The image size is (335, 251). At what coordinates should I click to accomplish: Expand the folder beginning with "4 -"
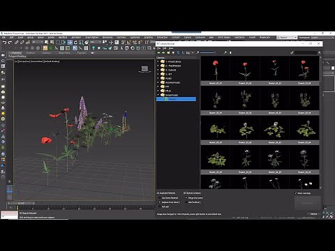point(158,70)
